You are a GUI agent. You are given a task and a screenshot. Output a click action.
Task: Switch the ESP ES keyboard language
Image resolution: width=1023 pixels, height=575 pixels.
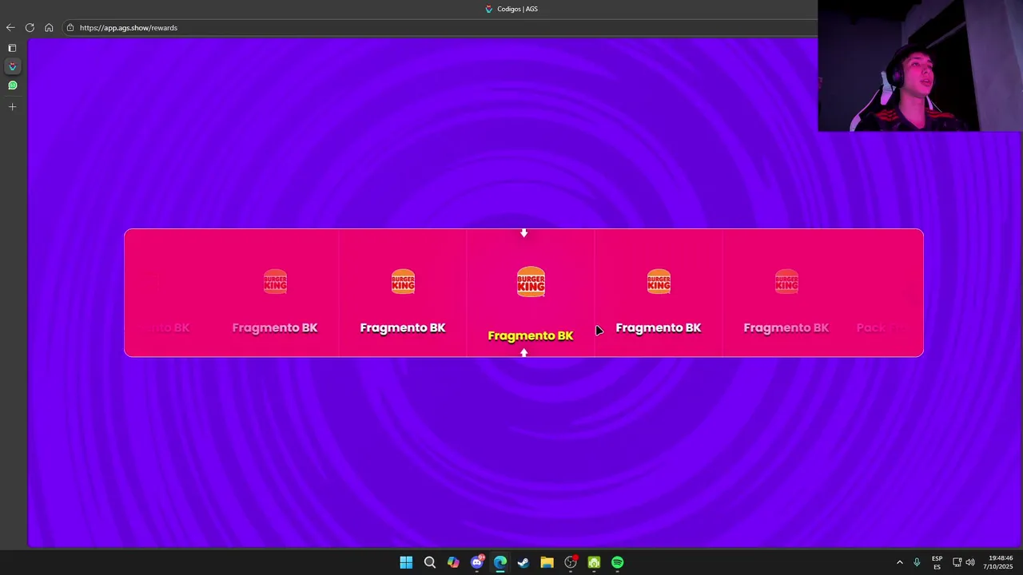937,562
